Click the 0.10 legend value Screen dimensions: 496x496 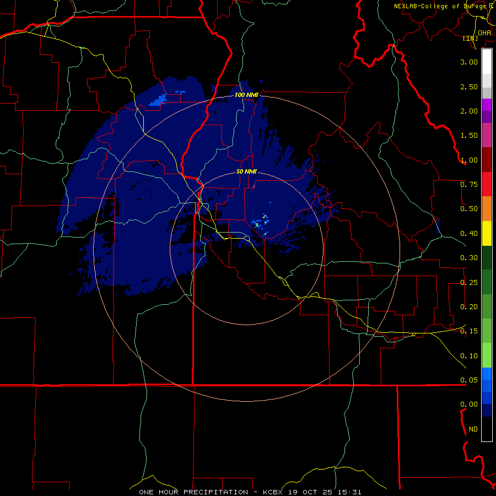click(469, 356)
